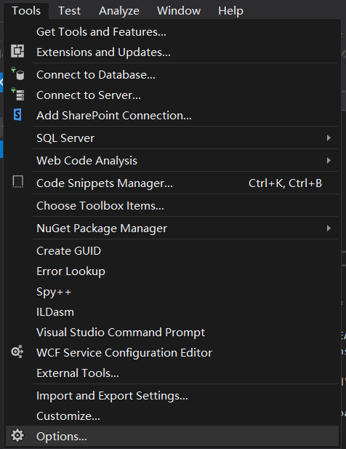346x449 pixels.
Task: Open WCF Service Configuration Editor
Action: (x=172, y=352)
